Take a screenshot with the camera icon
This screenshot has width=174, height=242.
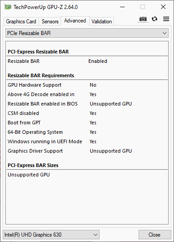click(x=143, y=19)
